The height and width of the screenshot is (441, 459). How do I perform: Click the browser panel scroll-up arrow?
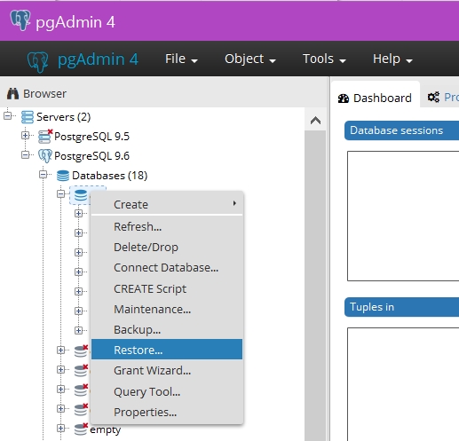315,121
